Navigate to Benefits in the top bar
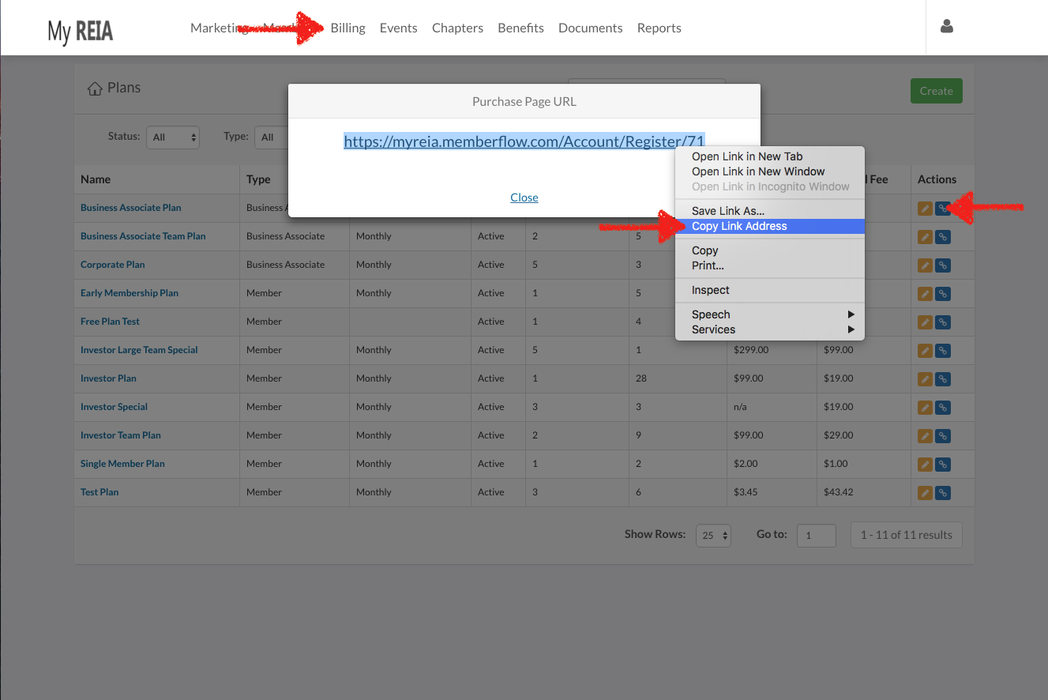The height and width of the screenshot is (700, 1048). click(x=520, y=28)
